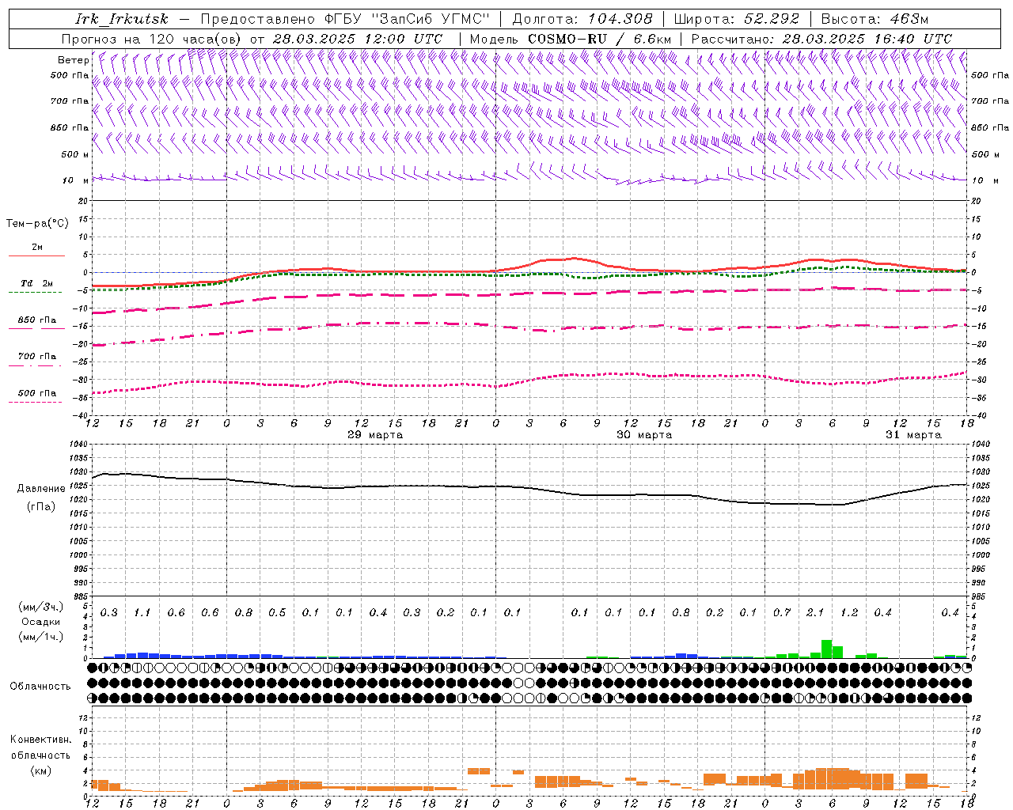Click the "Осадки" precipitation label

click(x=41, y=622)
